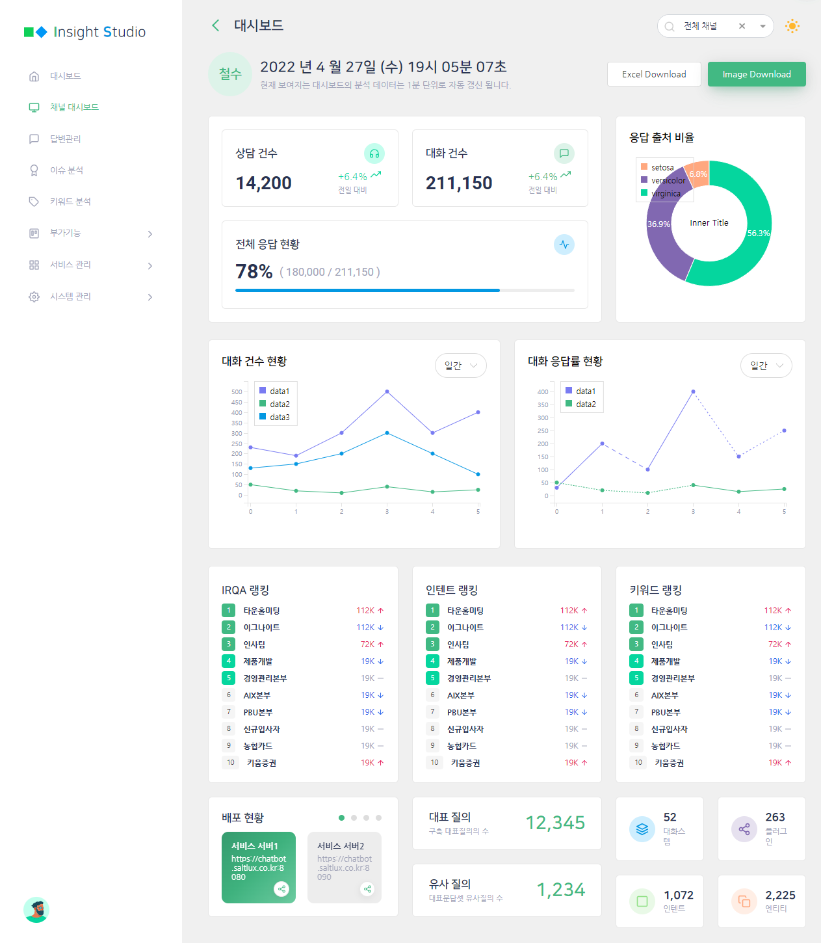
Task: Click the chat bubble icon on 대화 건수 card
Action: tap(564, 153)
